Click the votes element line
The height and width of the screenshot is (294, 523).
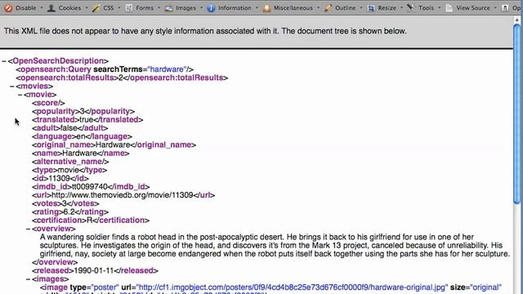coord(65,203)
